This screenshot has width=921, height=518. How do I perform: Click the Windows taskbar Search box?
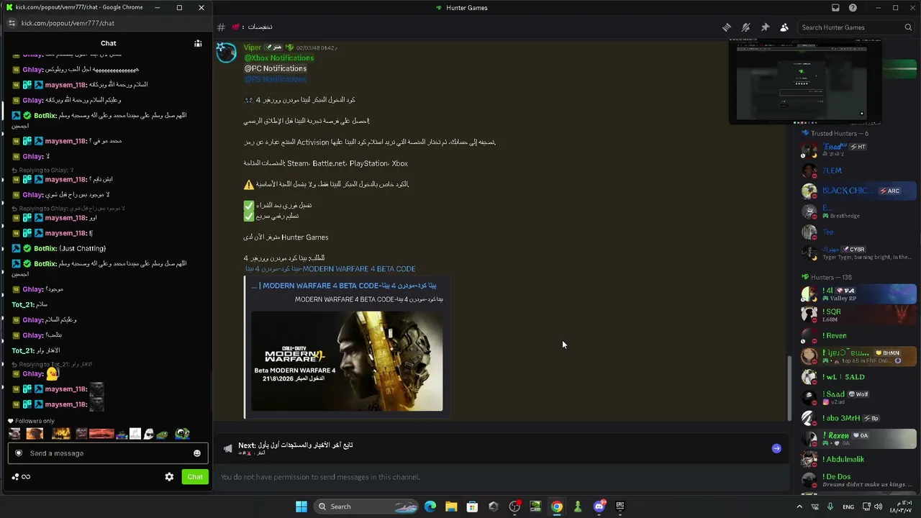tap(367, 506)
